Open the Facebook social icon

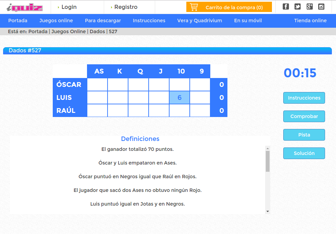point(286,6)
